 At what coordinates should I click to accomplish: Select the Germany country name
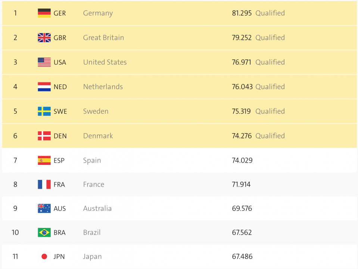click(x=98, y=13)
